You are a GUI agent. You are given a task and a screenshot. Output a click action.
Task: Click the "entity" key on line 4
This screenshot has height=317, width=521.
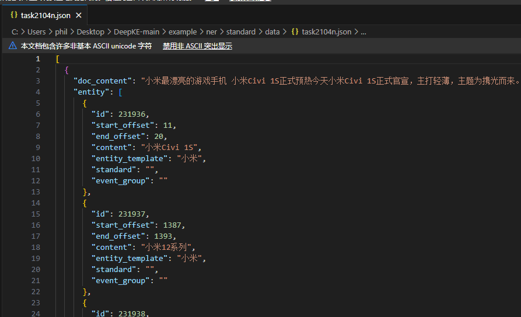(93, 92)
